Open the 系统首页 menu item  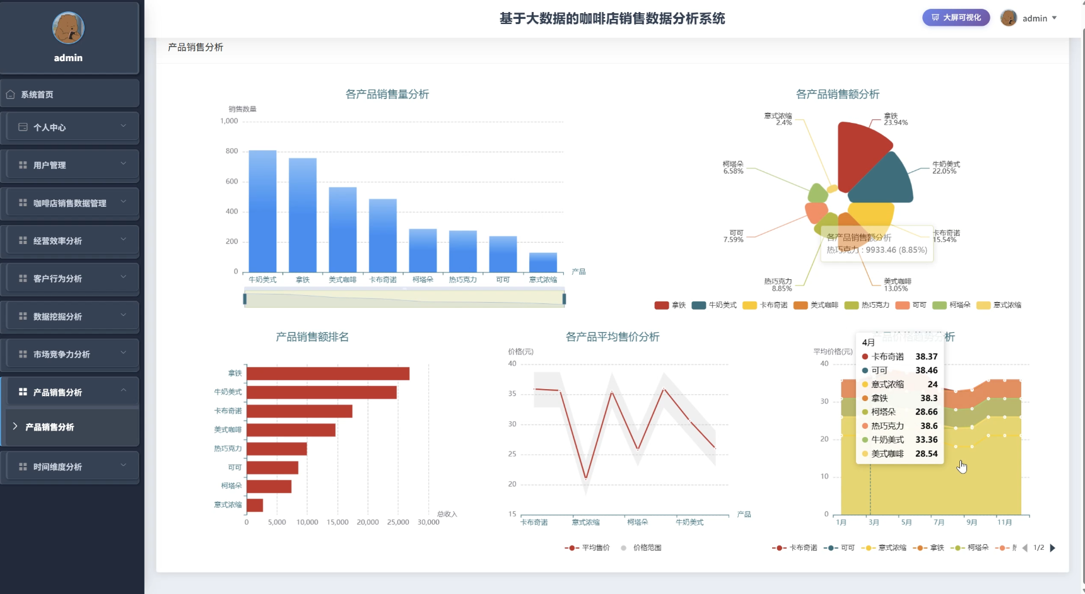click(69, 94)
